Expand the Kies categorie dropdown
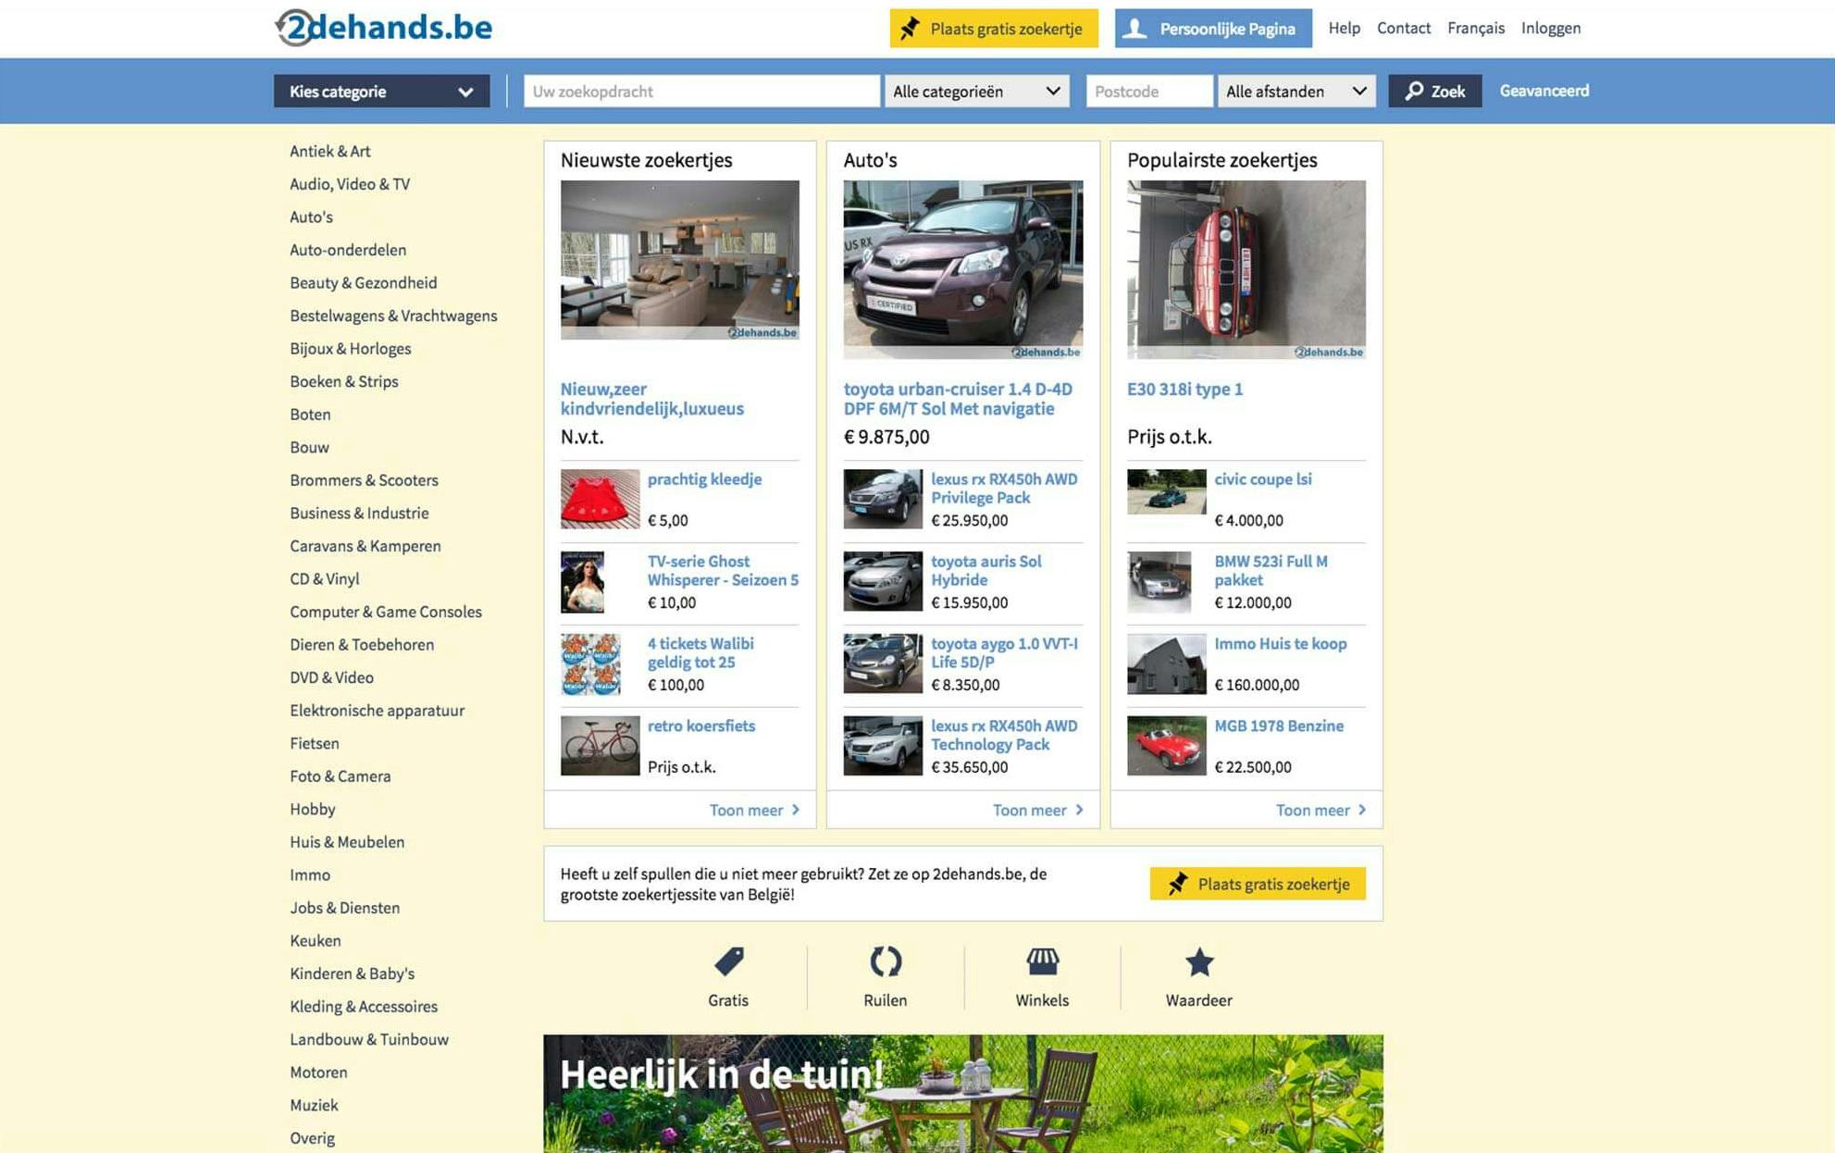Screen dimensions: 1835x1153 pos(381,91)
